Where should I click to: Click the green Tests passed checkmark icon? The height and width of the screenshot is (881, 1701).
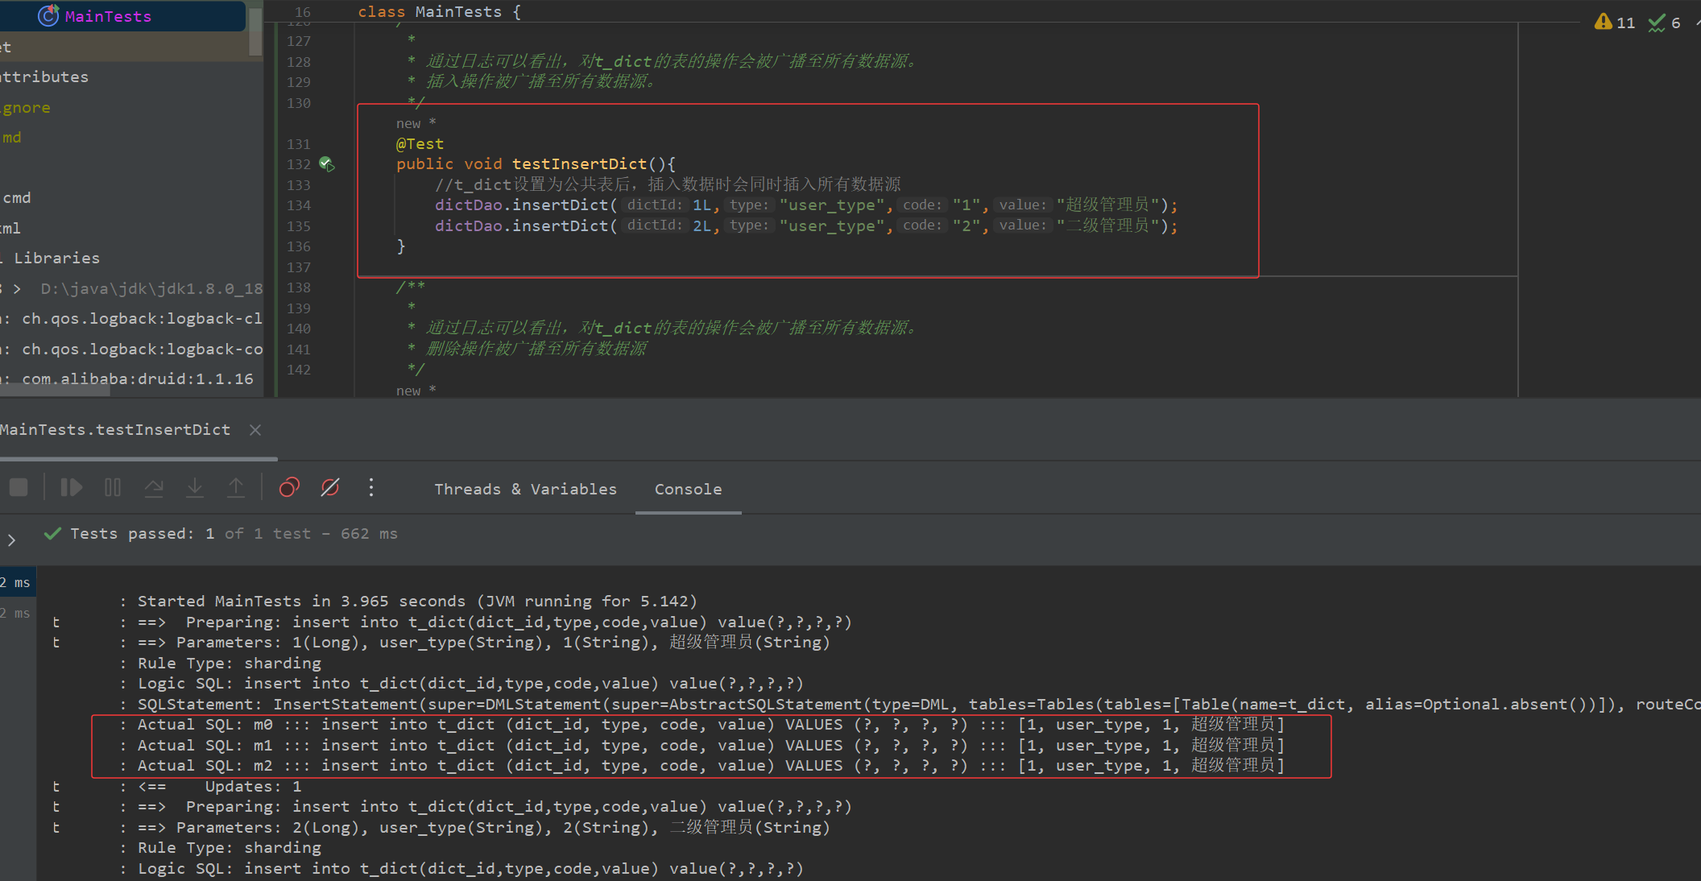pyautogui.click(x=52, y=534)
